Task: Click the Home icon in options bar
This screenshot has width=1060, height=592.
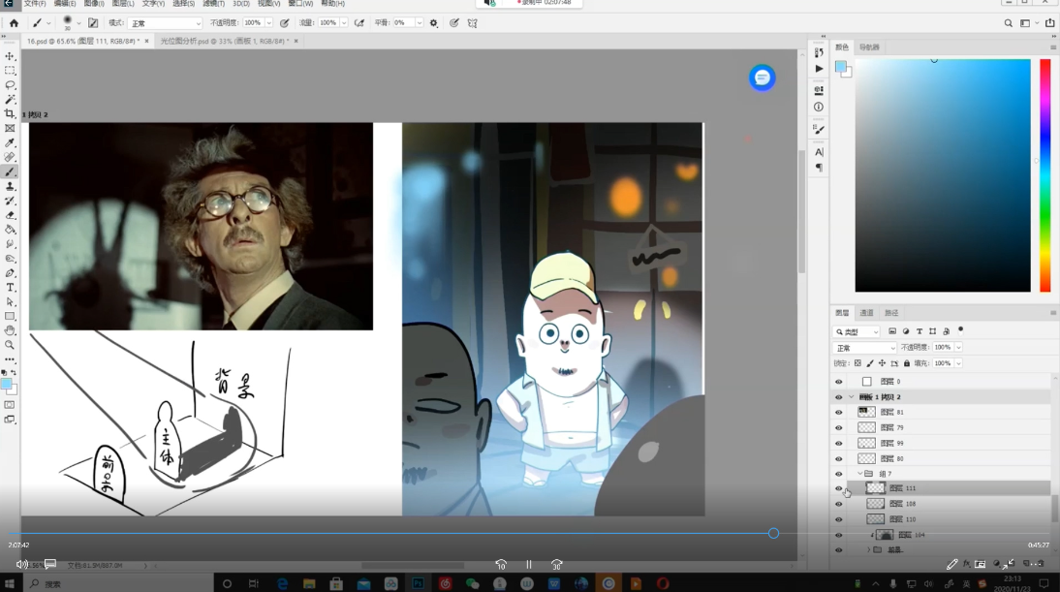Action: tap(14, 23)
